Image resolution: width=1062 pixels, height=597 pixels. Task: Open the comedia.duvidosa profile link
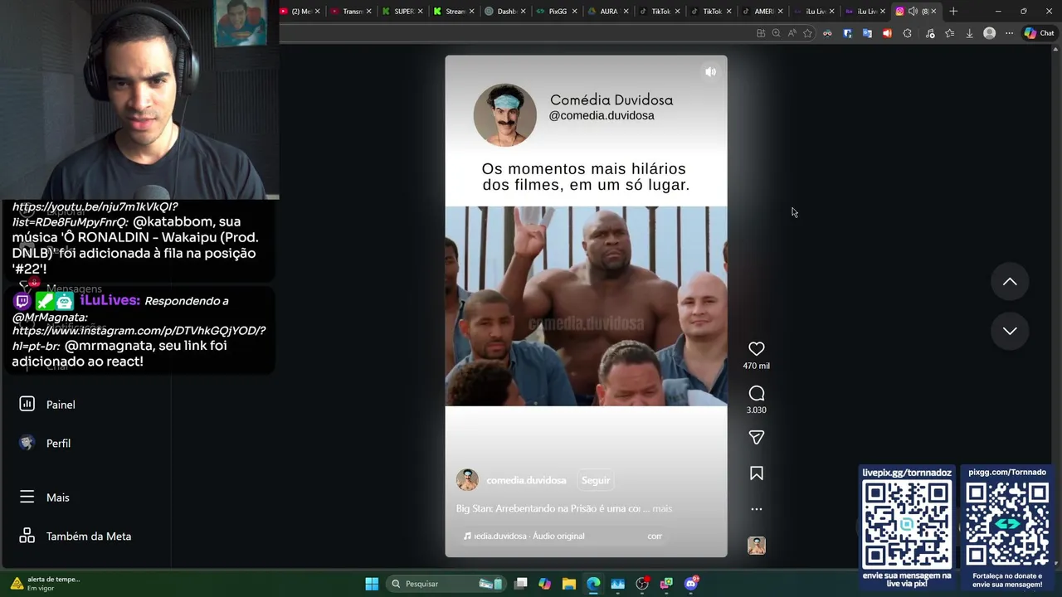pos(526,480)
